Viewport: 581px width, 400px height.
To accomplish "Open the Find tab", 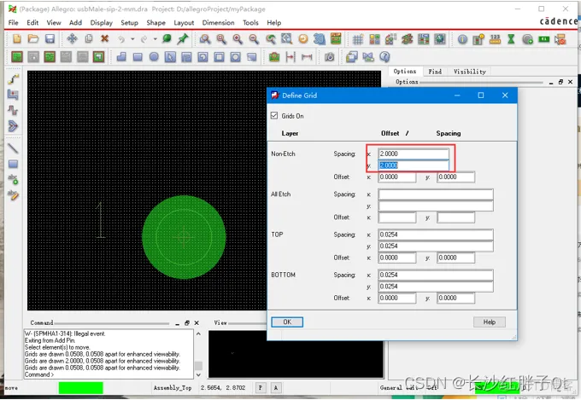I will (x=435, y=72).
